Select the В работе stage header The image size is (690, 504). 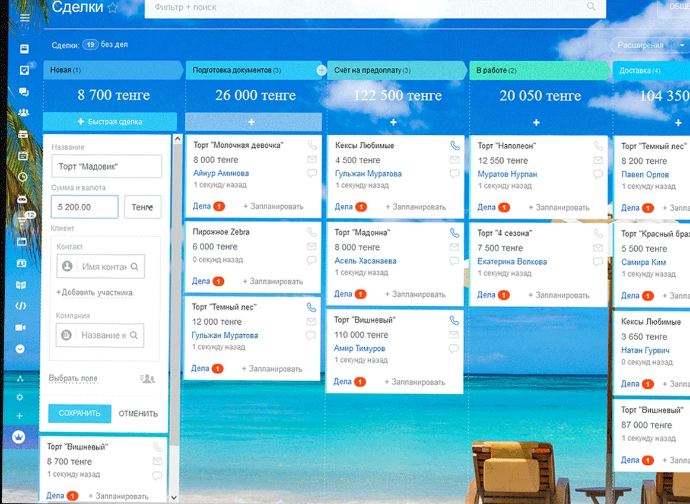click(537, 70)
